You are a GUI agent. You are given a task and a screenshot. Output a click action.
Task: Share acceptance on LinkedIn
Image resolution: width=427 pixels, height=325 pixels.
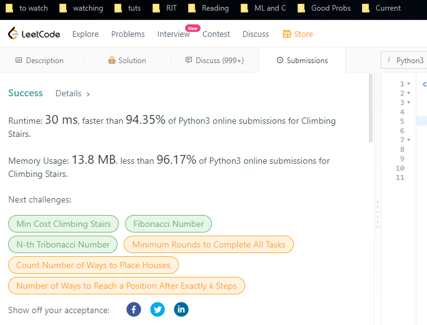pyautogui.click(x=181, y=309)
